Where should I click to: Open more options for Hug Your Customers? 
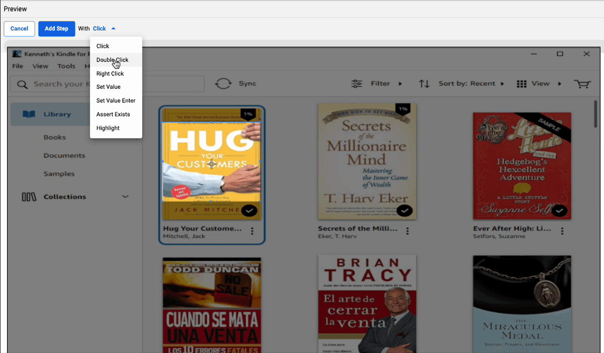252,231
